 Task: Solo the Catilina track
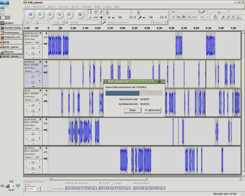pyautogui.click(x=38, y=158)
